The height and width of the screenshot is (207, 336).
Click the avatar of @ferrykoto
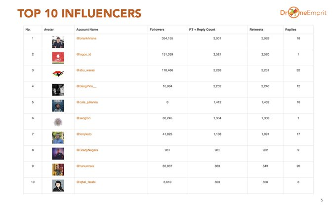pyautogui.click(x=58, y=138)
